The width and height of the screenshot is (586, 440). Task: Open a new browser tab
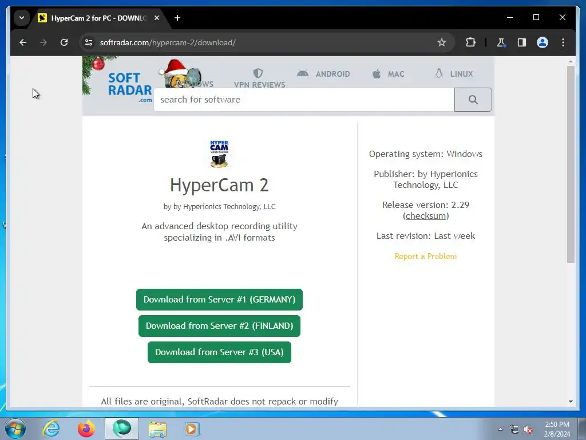pos(177,18)
